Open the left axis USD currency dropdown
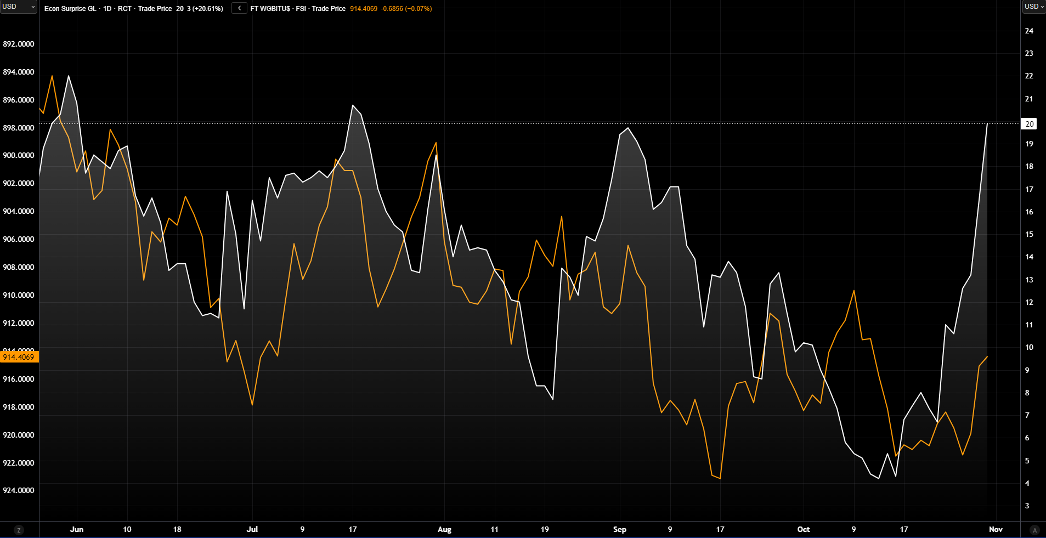The image size is (1046, 538). pos(19,7)
